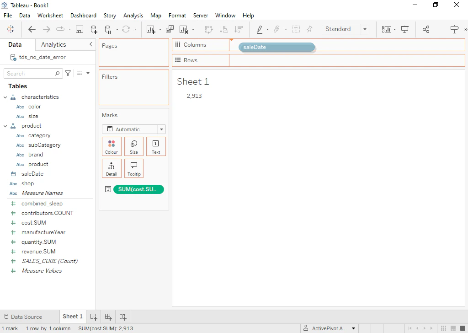Open the Analysis menu
The width and height of the screenshot is (468, 333).
point(133,16)
